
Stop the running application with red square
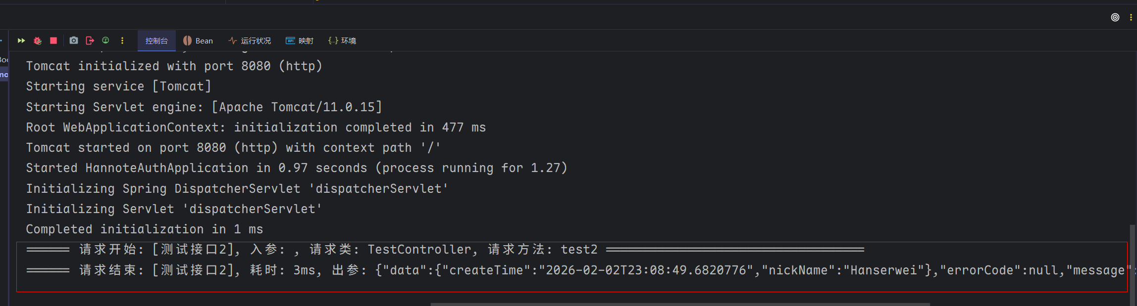53,41
